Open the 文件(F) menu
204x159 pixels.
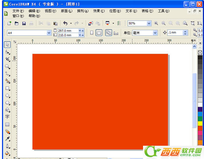click(x=18, y=11)
